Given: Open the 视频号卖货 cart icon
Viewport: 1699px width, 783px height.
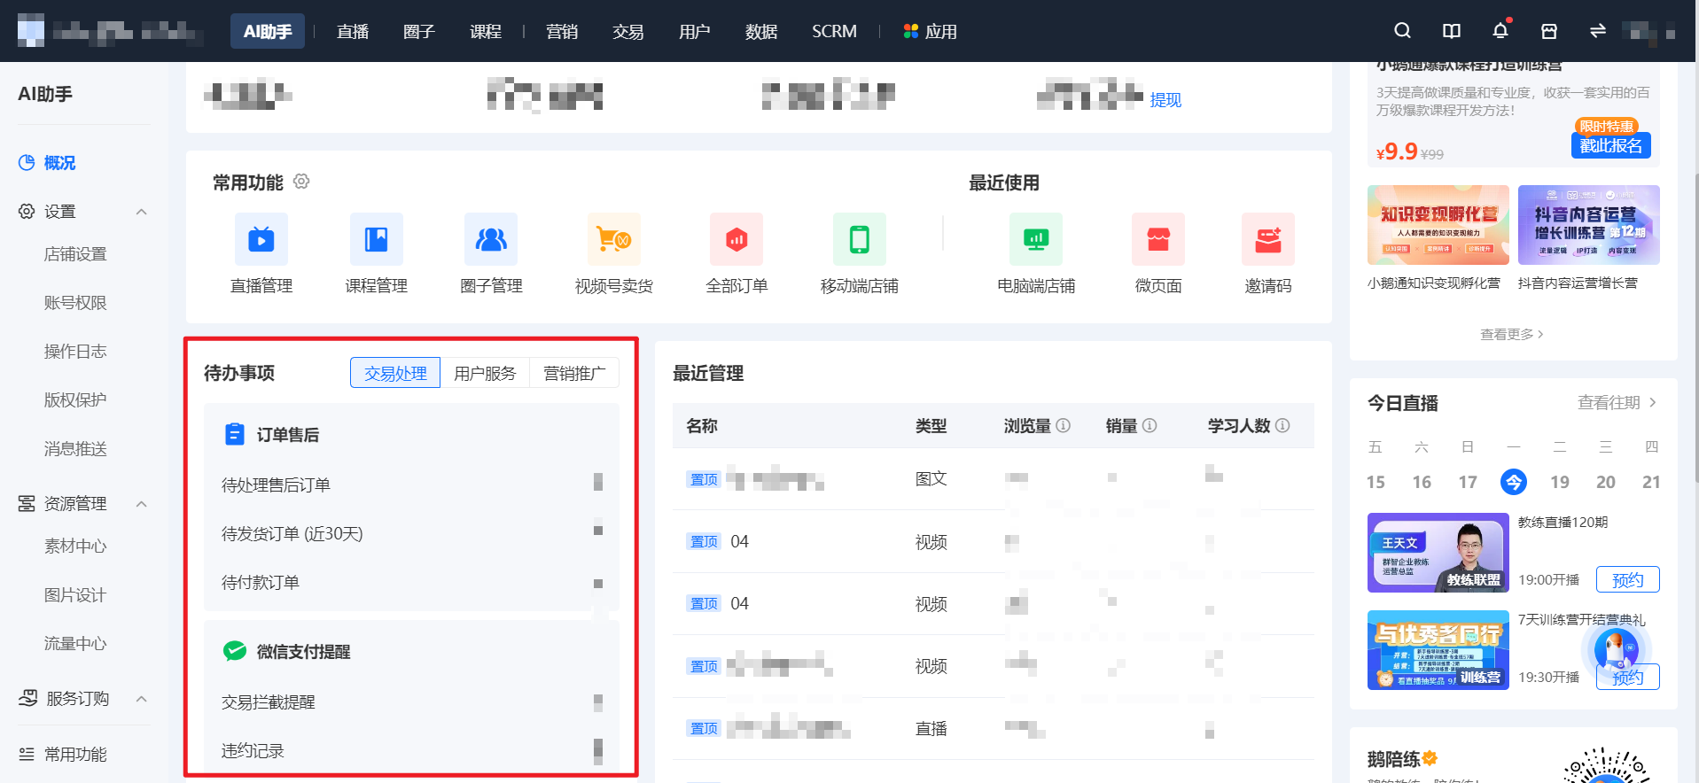Looking at the screenshot, I should [613, 239].
